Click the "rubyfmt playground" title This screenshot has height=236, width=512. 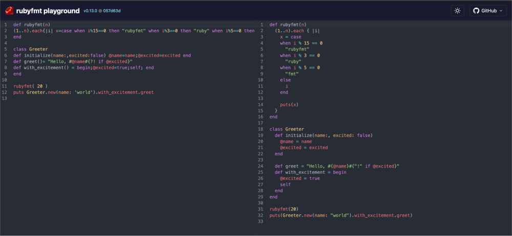pyautogui.click(x=48, y=11)
